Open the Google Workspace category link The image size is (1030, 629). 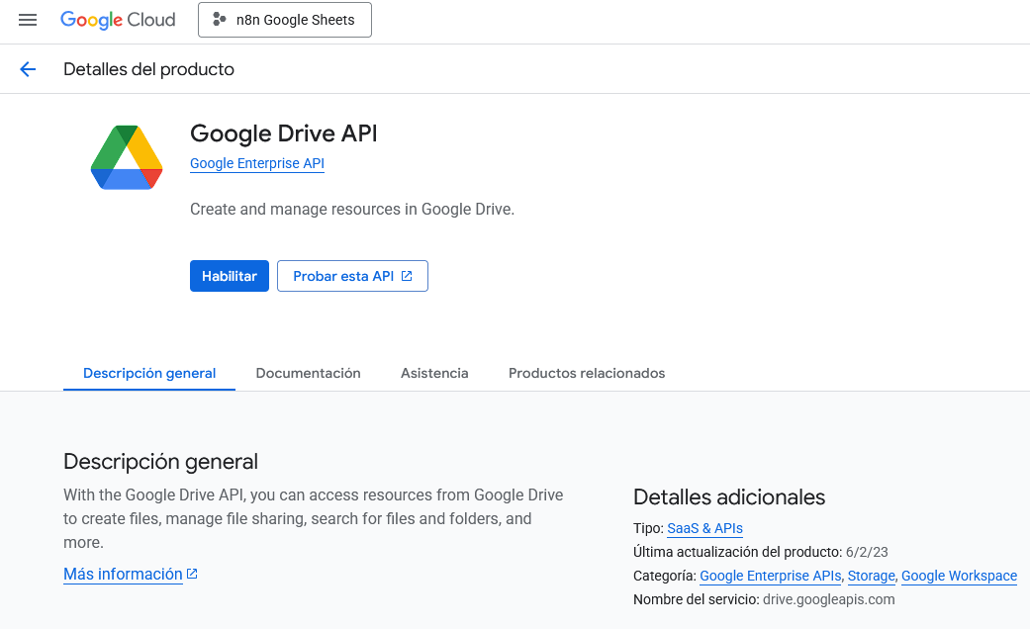click(x=958, y=576)
